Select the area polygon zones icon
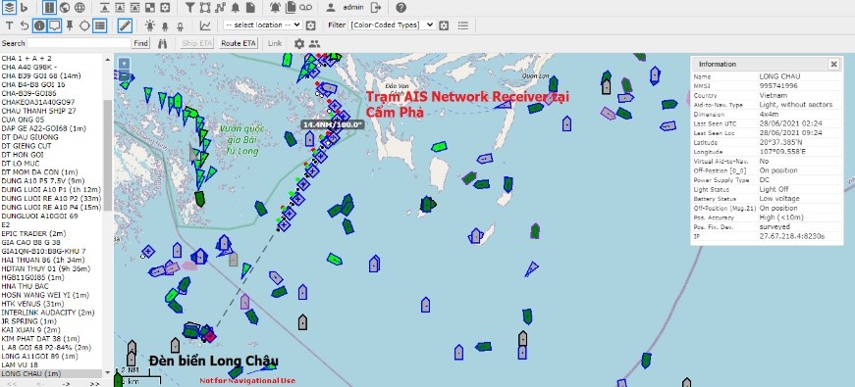Screen dimensions: 855x387 coord(205,8)
